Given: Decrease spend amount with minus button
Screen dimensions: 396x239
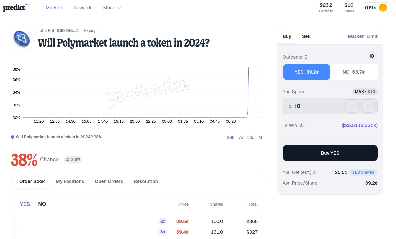Looking at the screenshot, I should click(x=352, y=106).
